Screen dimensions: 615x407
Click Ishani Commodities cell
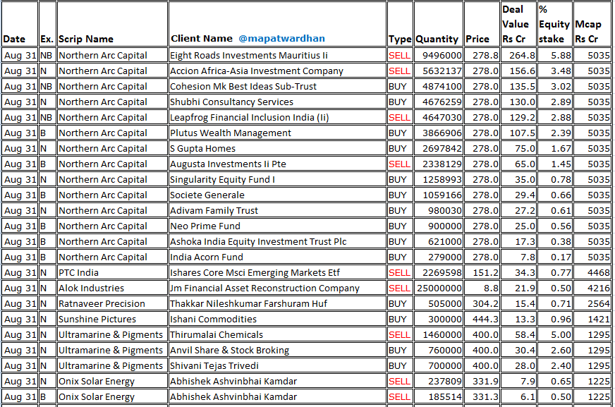coord(277,319)
